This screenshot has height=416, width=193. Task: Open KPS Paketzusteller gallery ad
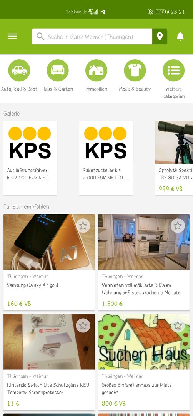click(106, 158)
